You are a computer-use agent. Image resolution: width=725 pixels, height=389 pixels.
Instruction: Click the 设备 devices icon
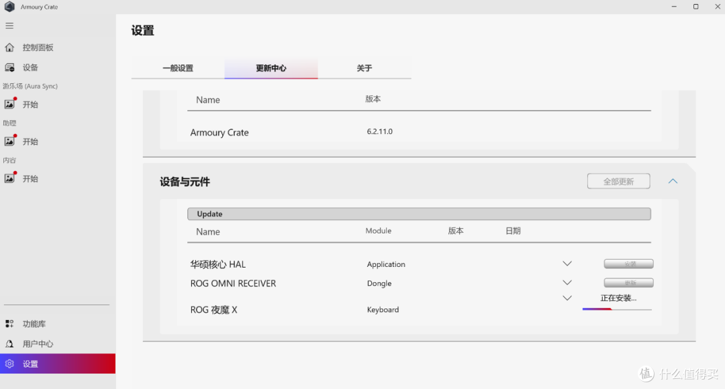coord(9,68)
